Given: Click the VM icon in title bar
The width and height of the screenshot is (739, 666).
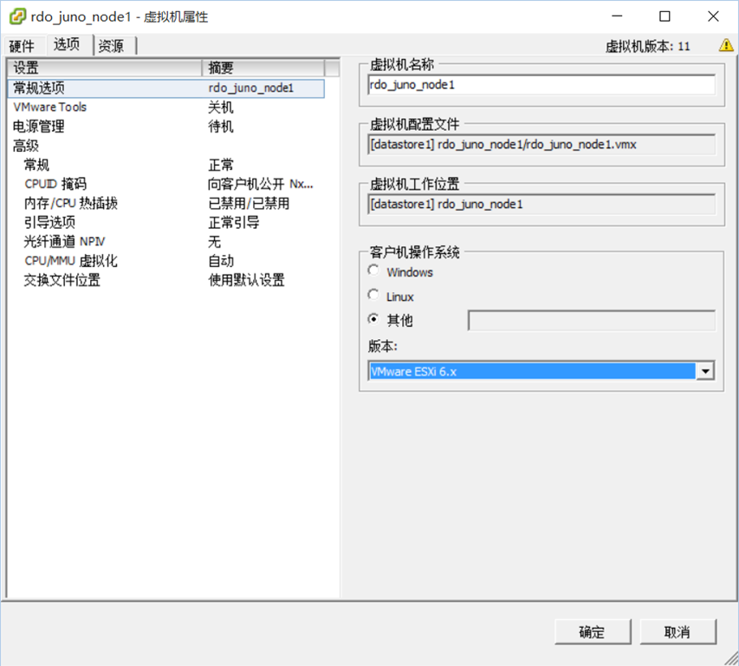Looking at the screenshot, I should 17,16.
